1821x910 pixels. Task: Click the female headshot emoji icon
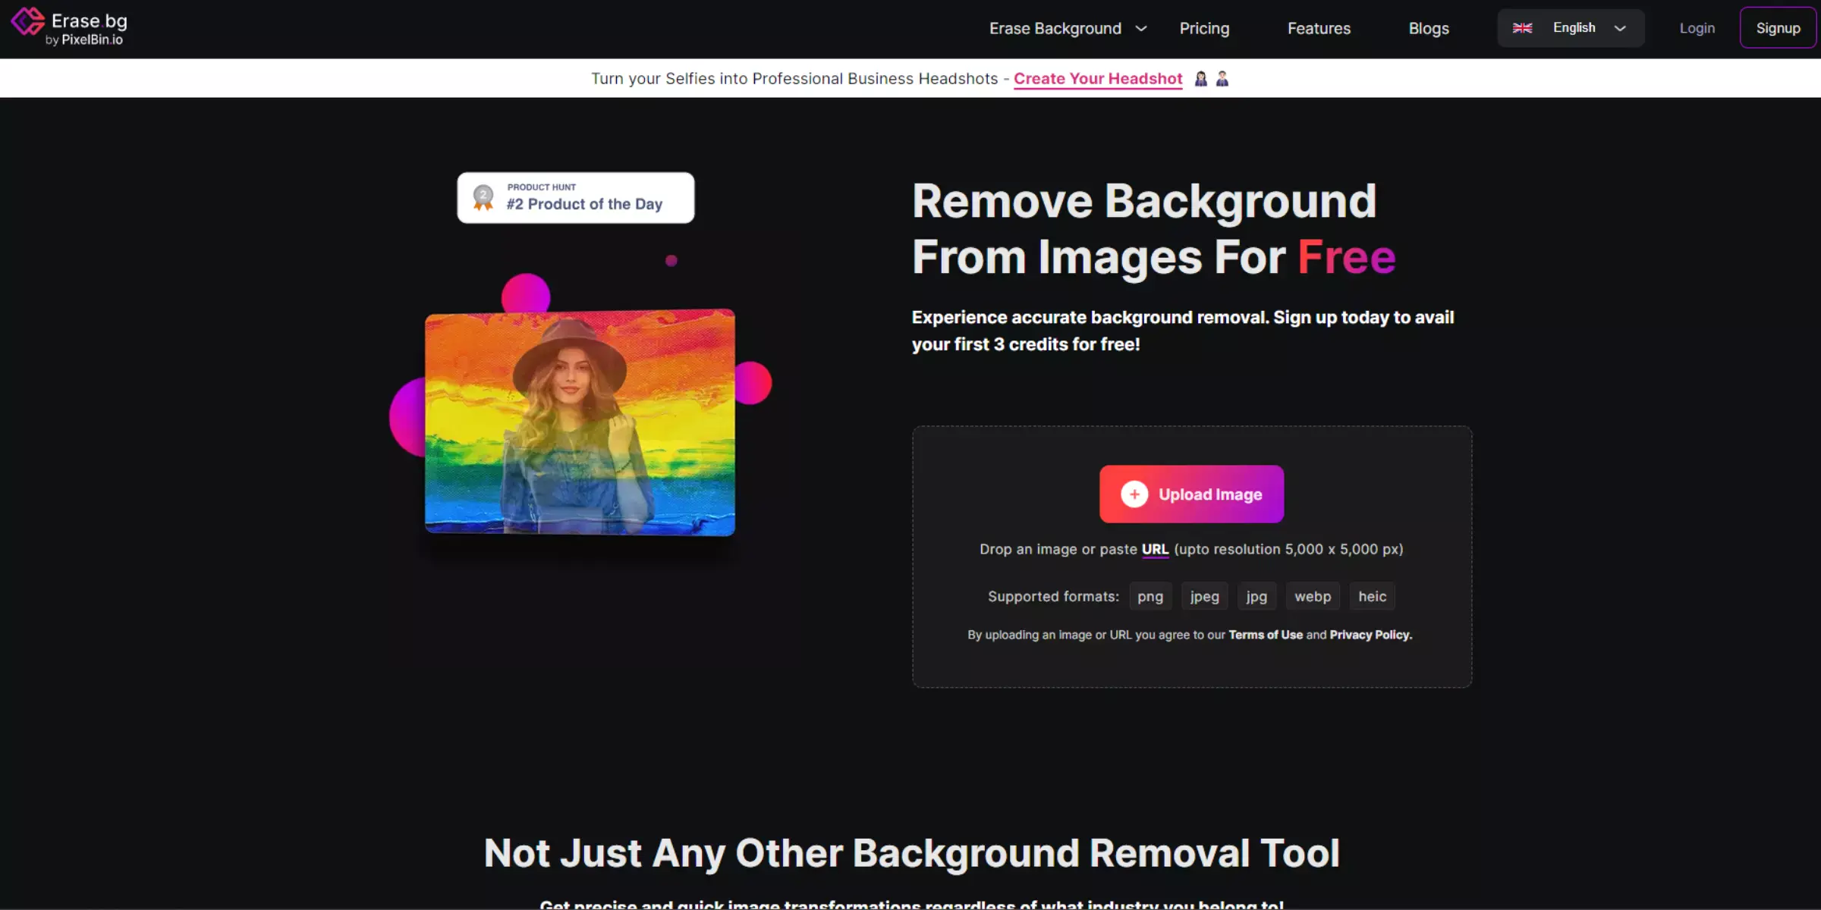(x=1201, y=78)
